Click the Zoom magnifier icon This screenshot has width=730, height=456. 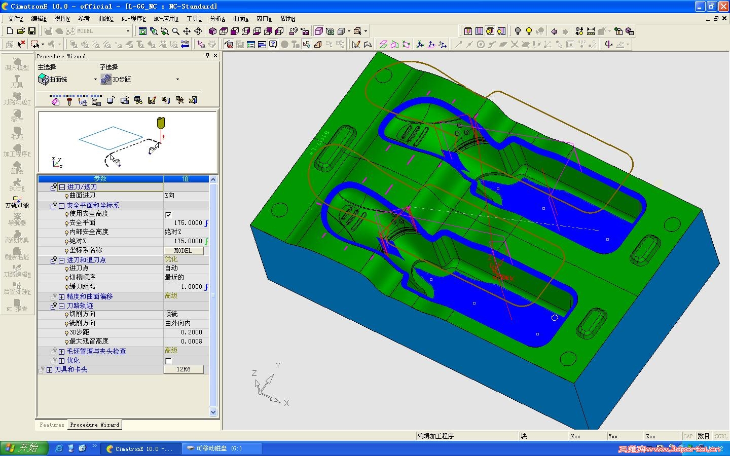(x=176, y=31)
